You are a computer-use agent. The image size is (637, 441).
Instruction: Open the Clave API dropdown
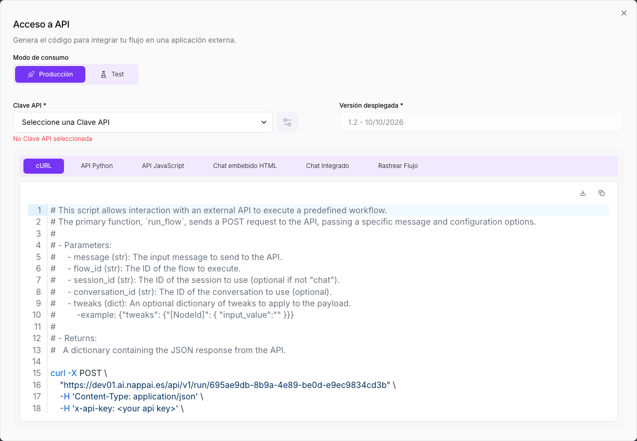click(143, 122)
